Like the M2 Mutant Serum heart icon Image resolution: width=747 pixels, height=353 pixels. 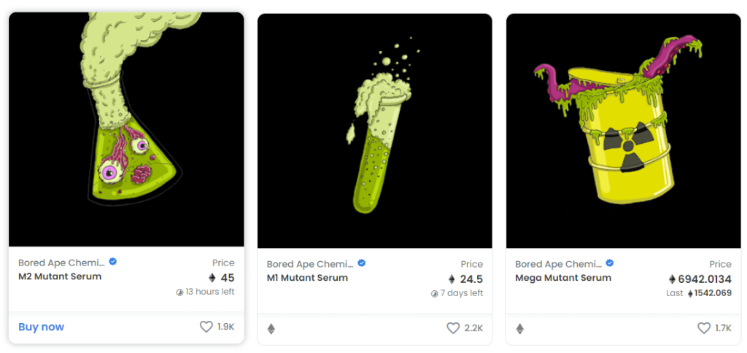coord(206,327)
